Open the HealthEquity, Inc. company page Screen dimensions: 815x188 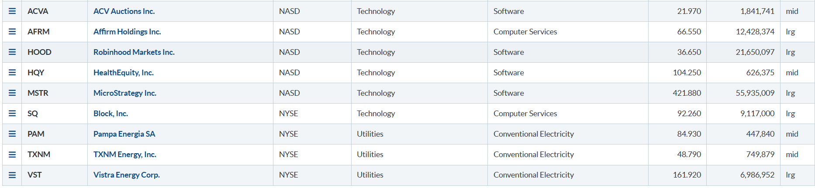pyautogui.click(x=124, y=73)
